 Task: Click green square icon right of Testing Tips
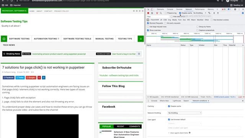pyautogui.click(x=140, y=39)
